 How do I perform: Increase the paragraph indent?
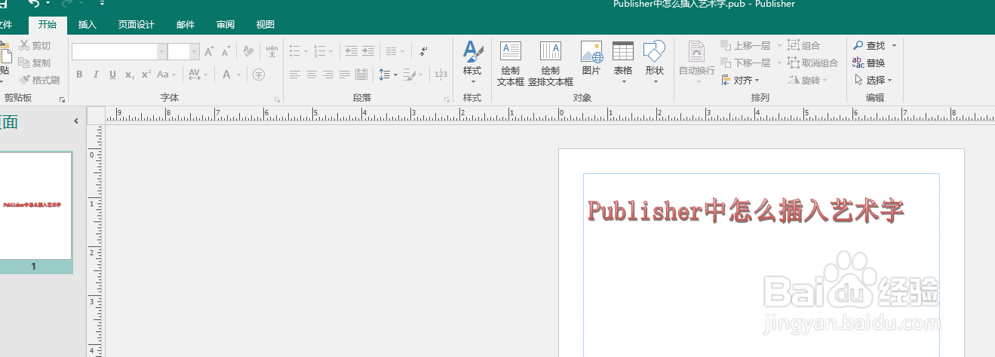(x=368, y=51)
